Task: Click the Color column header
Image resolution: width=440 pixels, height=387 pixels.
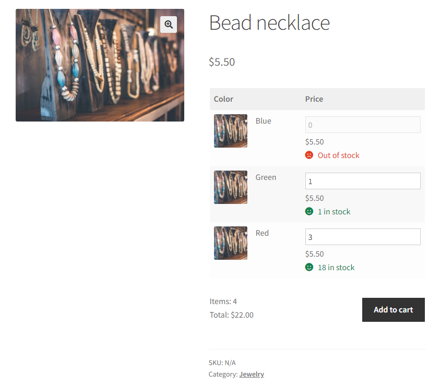Action: coord(223,99)
